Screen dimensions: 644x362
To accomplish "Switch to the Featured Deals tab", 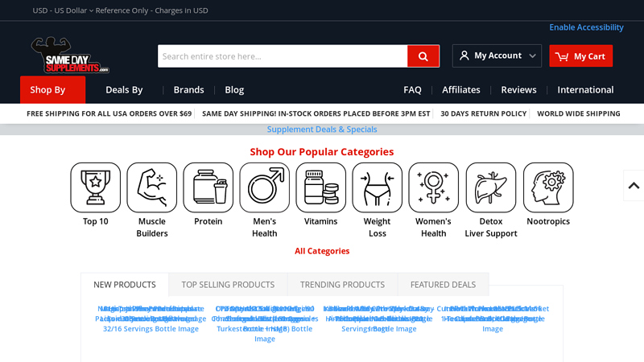I will (444, 285).
